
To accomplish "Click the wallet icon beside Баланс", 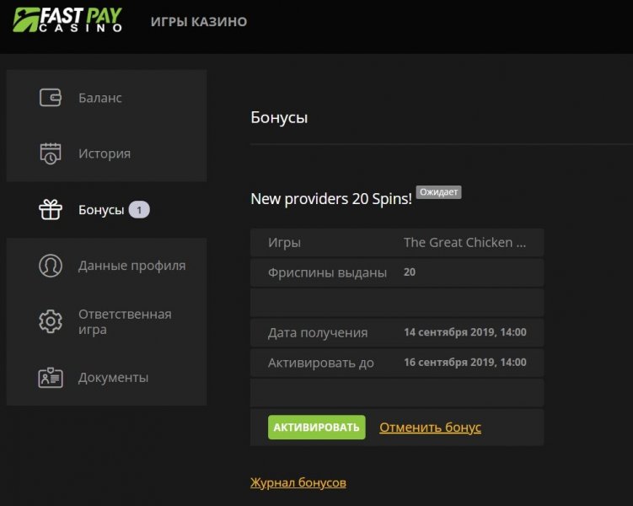I will pyautogui.click(x=51, y=98).
